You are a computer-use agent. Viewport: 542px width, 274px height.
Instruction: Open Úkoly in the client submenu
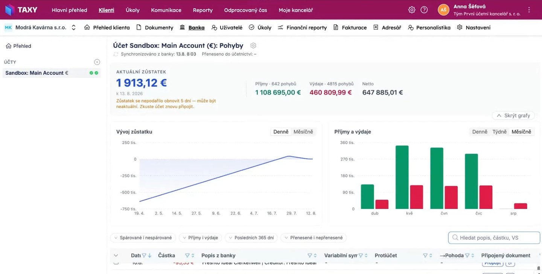pos(260,27)
